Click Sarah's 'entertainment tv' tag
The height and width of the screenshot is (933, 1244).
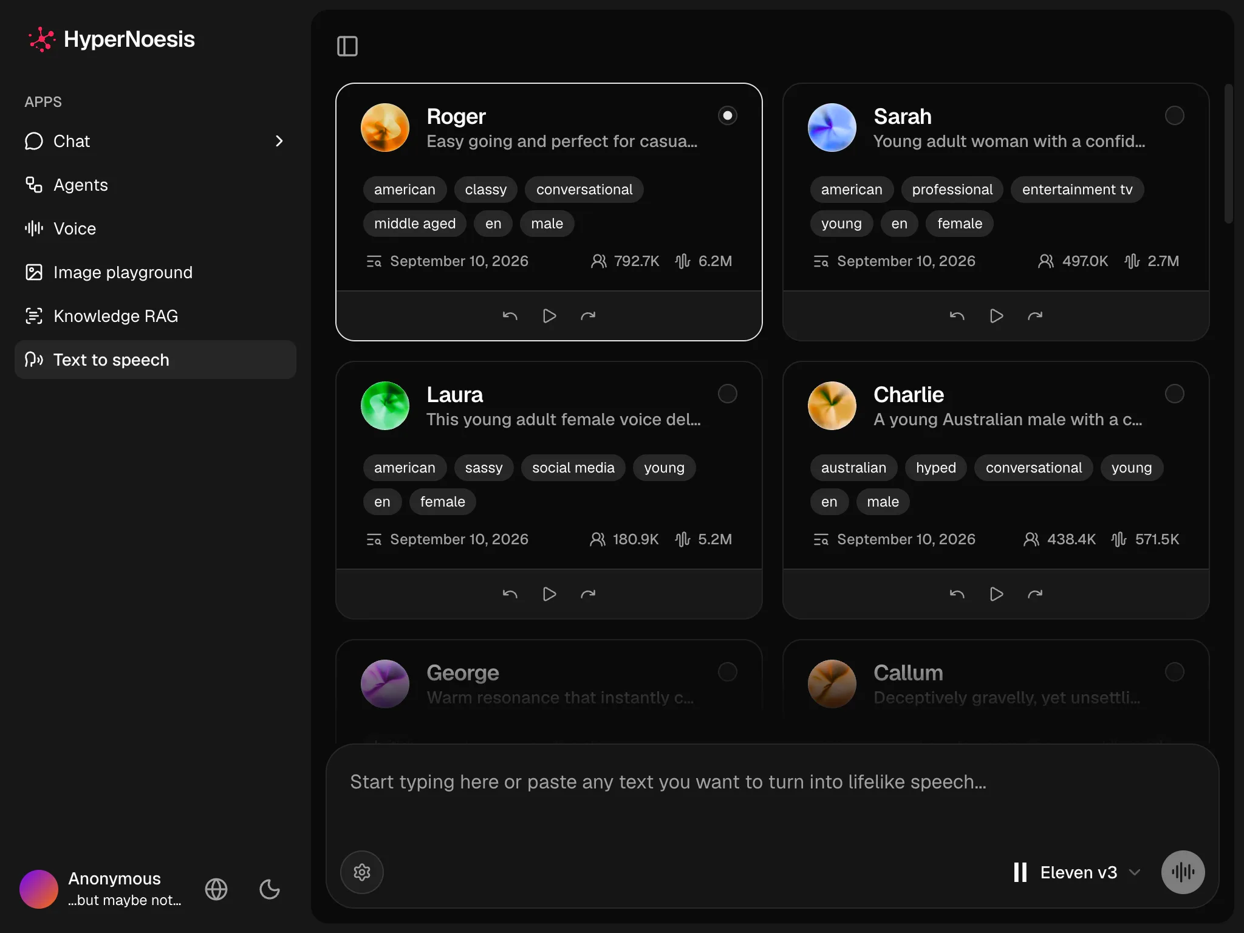[1077, 190]
